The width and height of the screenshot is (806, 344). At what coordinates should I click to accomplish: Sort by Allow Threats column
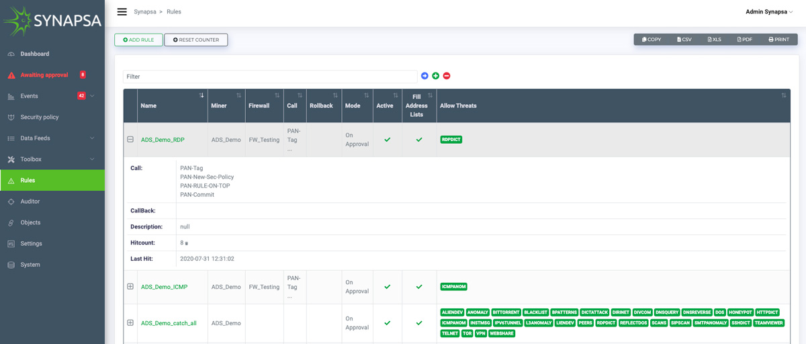coord(613,105)
